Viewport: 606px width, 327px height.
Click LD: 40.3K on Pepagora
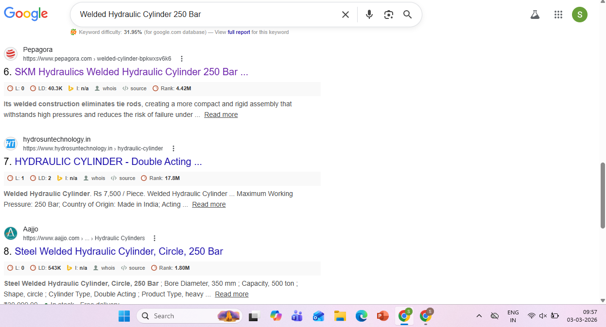(47, 88)
